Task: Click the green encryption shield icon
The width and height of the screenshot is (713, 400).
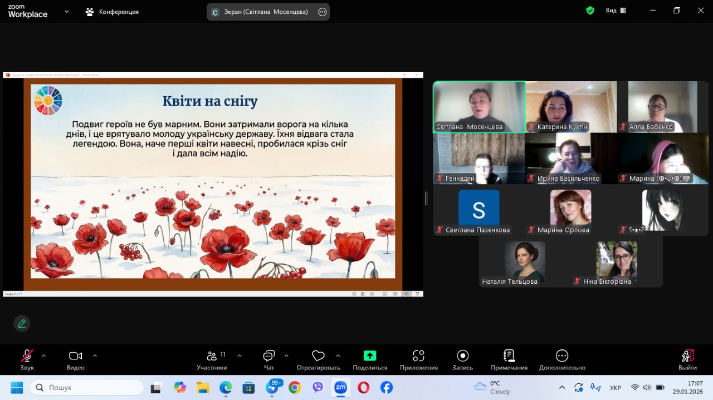Action: click(590, 11)
